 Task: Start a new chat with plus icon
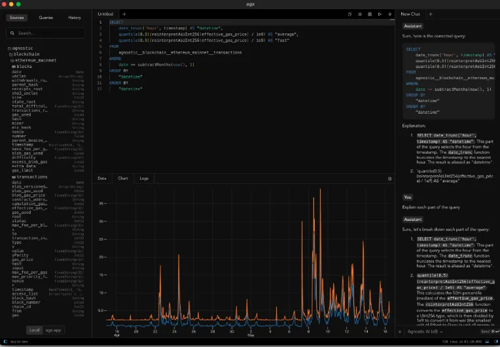[431, 14]
